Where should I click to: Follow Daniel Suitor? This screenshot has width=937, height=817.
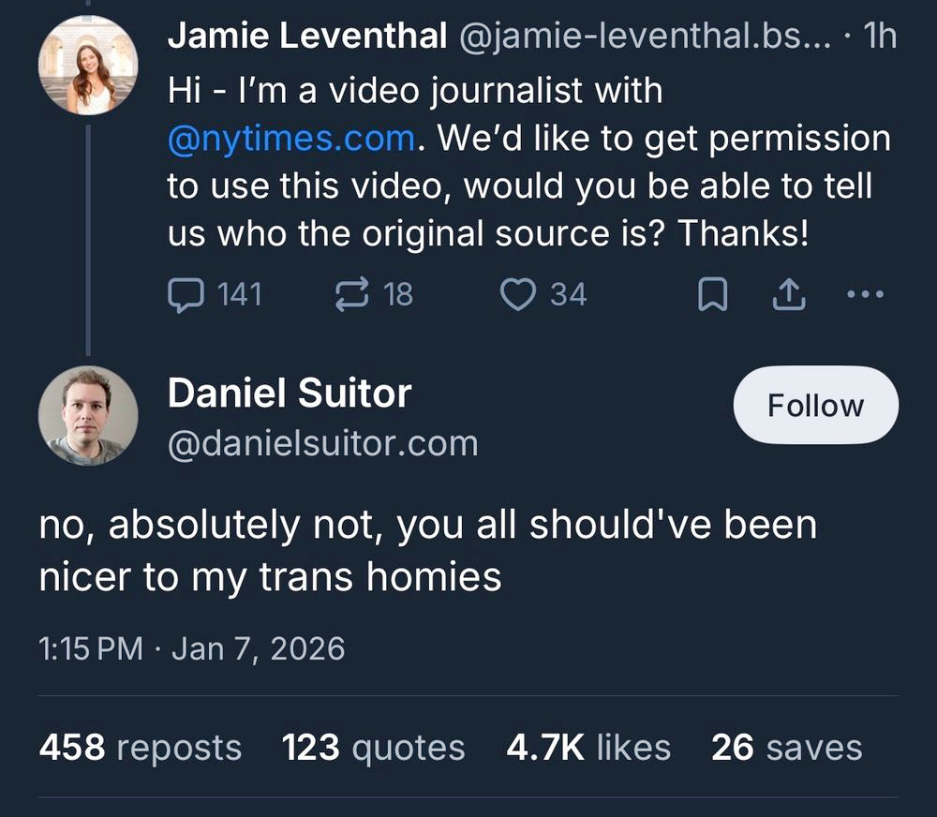click(815, 405)
